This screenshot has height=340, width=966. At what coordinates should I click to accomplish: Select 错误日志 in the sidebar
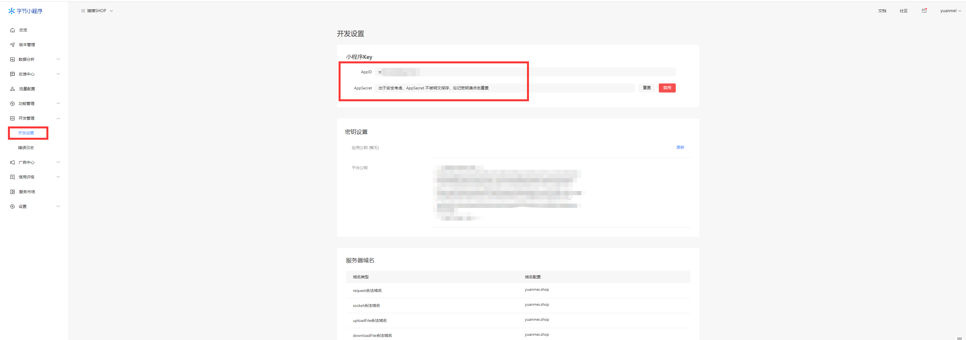[26, 148]
